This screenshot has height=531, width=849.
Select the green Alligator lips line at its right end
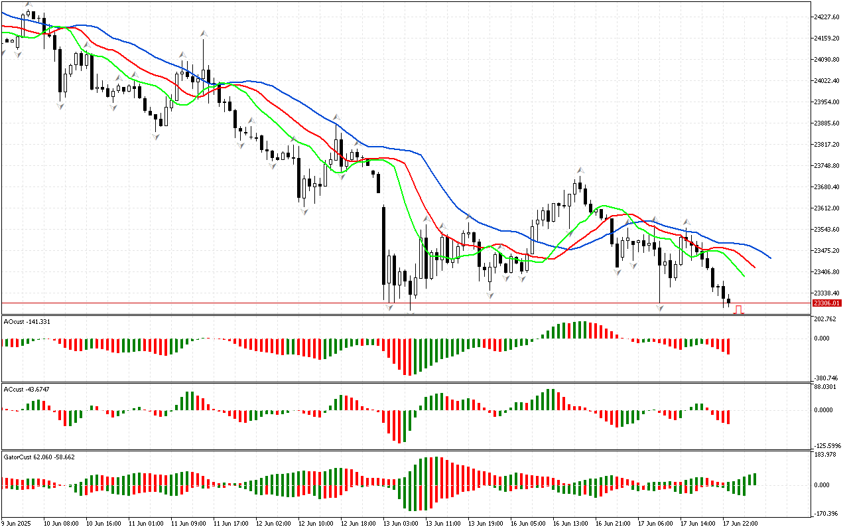[743, 275]
